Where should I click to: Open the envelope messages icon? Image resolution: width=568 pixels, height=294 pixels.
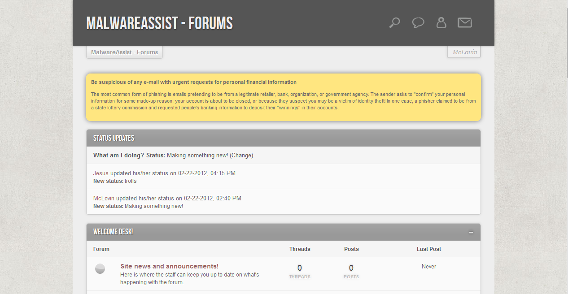(x=465, y=23)
